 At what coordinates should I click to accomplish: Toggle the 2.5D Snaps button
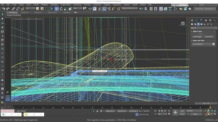pos(100,9)
